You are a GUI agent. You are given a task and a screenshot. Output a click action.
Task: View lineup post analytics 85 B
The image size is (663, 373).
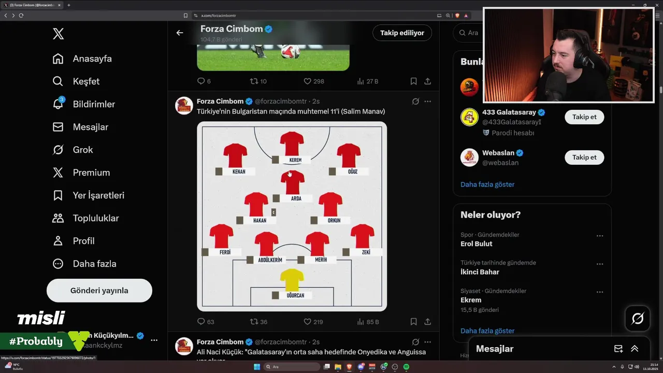coord(368,322)
